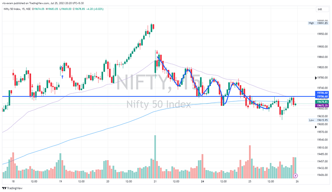This screenshot has width=332, height=192.
Task: Click the 18 date label on time axis
Action: tap(13, 181)
